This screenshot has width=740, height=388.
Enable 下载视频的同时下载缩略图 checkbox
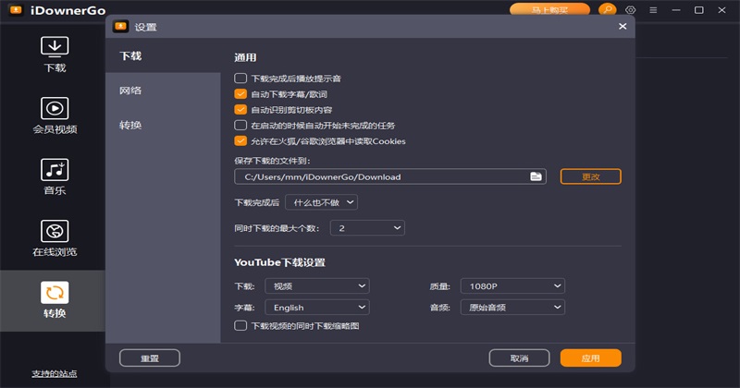click(240, 325)
